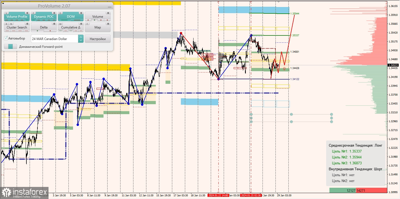Click the 1.35337 green level label
400x199 pixels.
click(x=295, y=35)
